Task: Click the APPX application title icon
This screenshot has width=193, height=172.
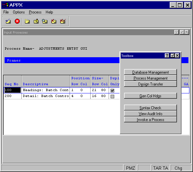Action: pos(5,5)
